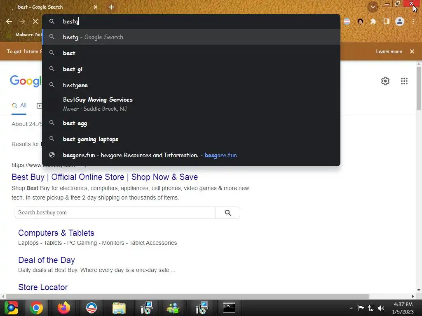
Task: Open the first computer-with-disc taskbar icon
Action: (147, 308)
